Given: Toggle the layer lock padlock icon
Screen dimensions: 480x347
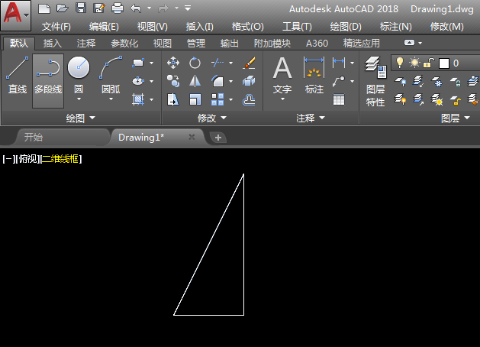Looking at the screenshot, I should click(429, 63).
